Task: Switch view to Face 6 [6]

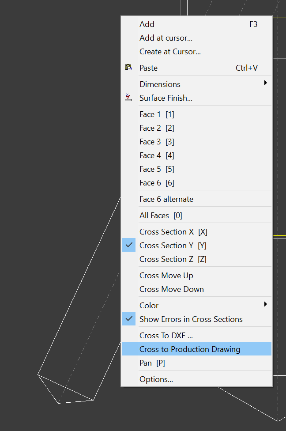Action: tap(196, 183)
